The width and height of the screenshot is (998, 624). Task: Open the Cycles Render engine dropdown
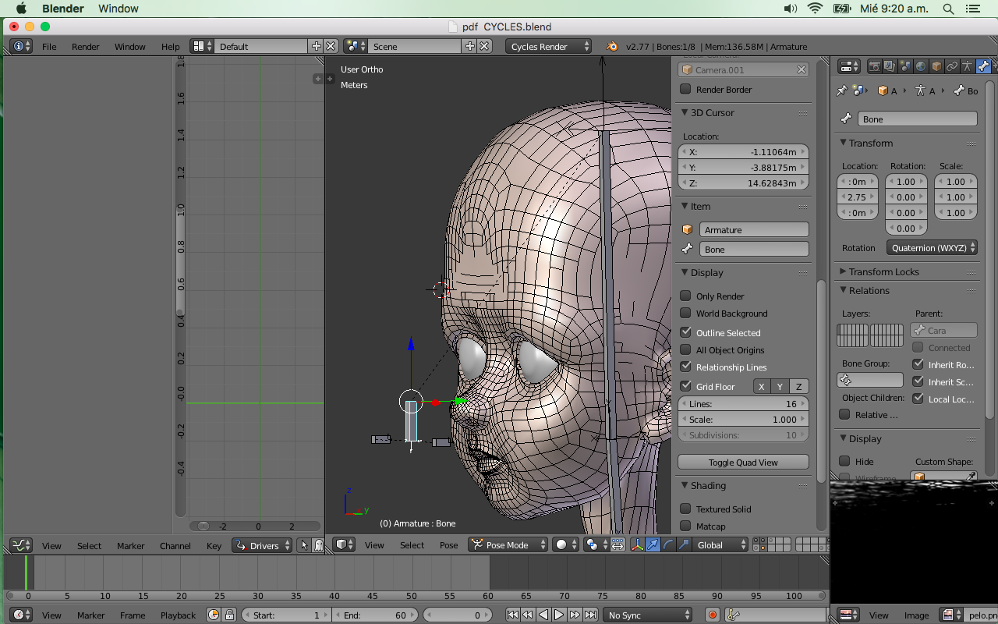pos(548,46)
